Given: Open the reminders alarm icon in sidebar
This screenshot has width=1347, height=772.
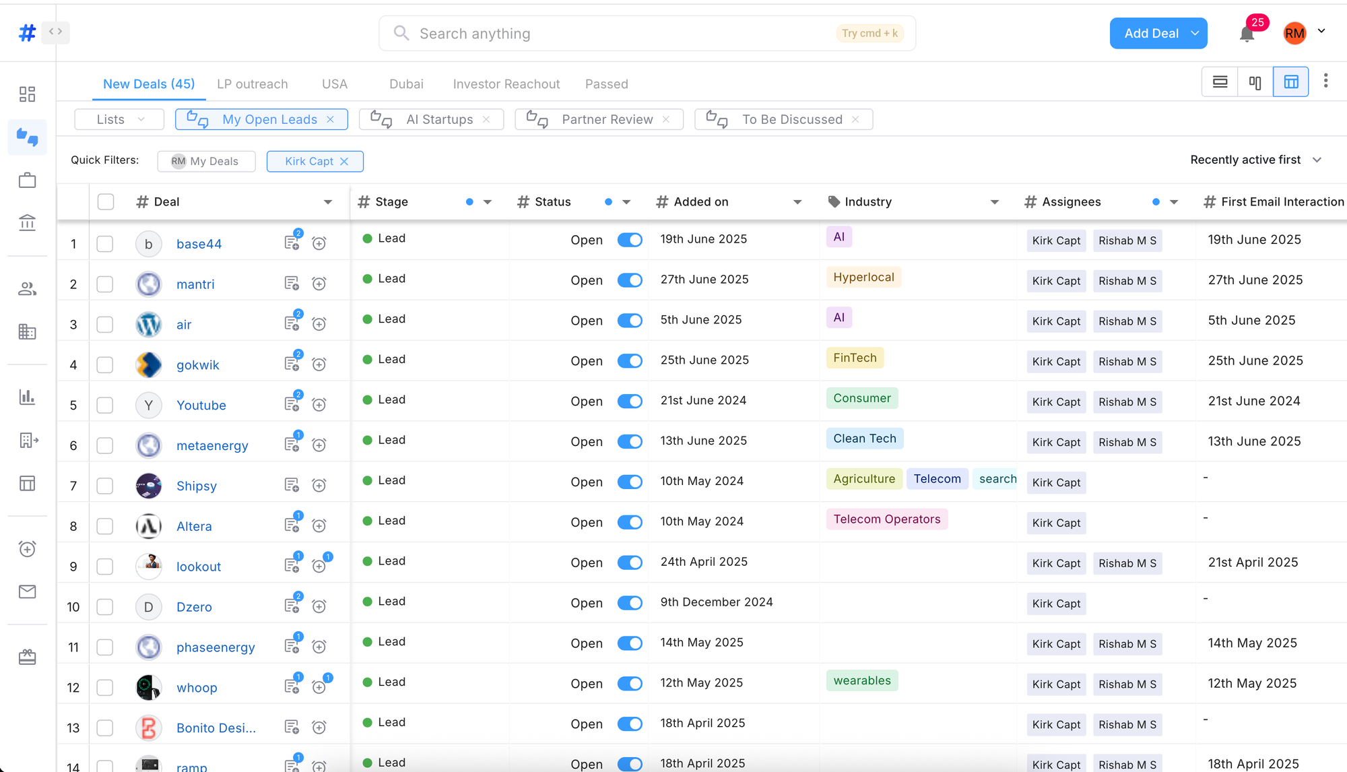Looking at the screenshot, I should pyautogui.click(x=27, y=549).
